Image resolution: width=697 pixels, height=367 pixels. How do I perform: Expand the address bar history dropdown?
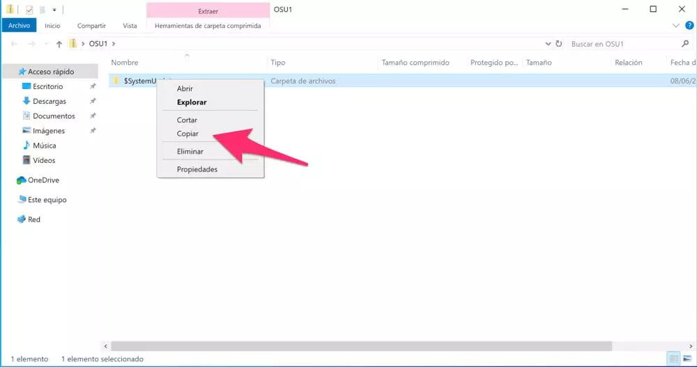point(546,44)
